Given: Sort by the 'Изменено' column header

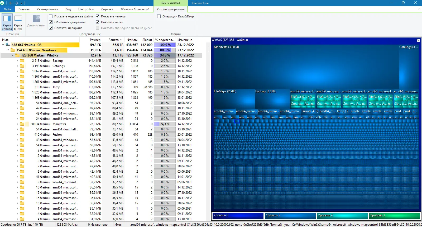Looking at the screenshot, I should click(185, 40).
